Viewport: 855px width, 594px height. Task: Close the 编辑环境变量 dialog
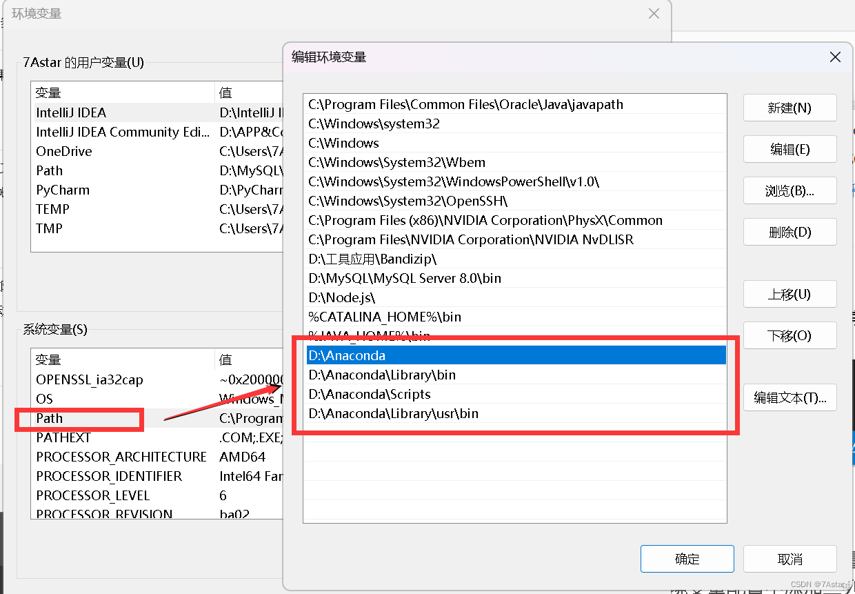pyautogui.click(x=835, y=57)
